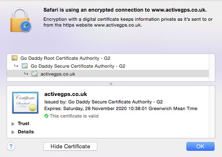The width and height of the screenshot is (222, 157).
Task: Click the activegps.co.uk leaf certificate icon
Action: pos(34,74)
